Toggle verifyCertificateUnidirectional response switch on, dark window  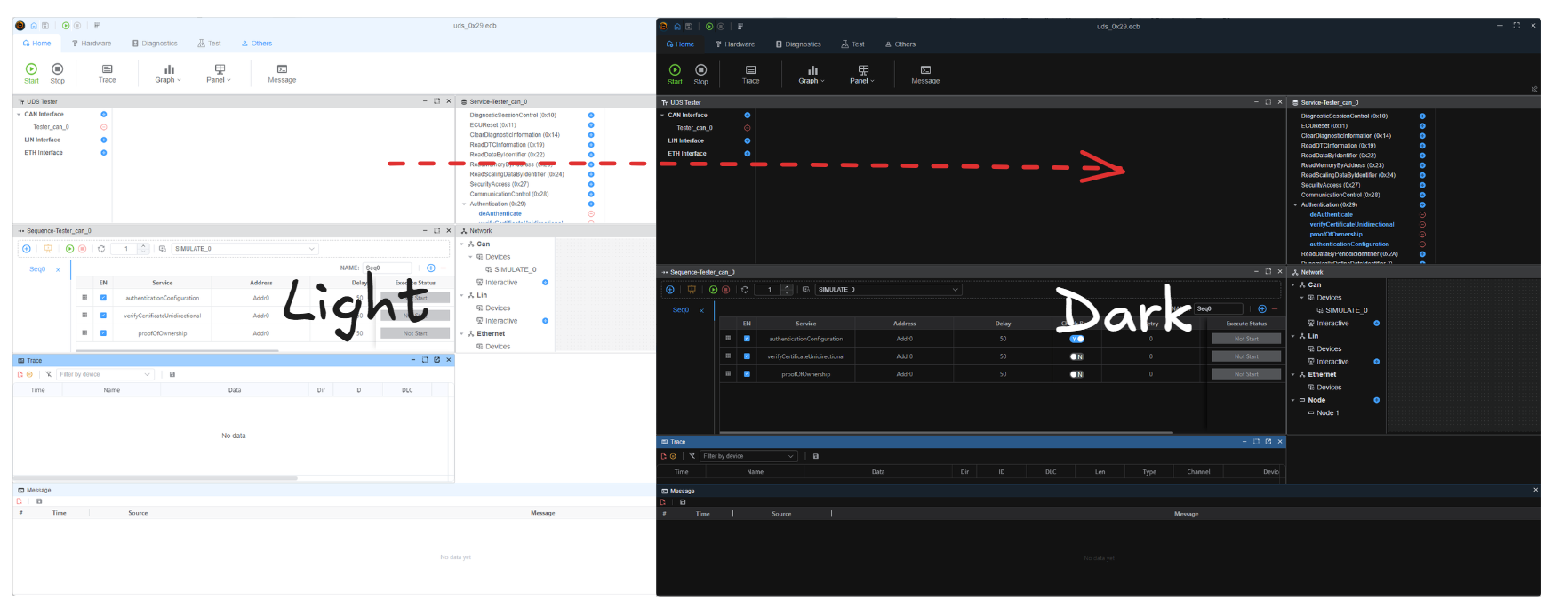(x=1076, y=356)
